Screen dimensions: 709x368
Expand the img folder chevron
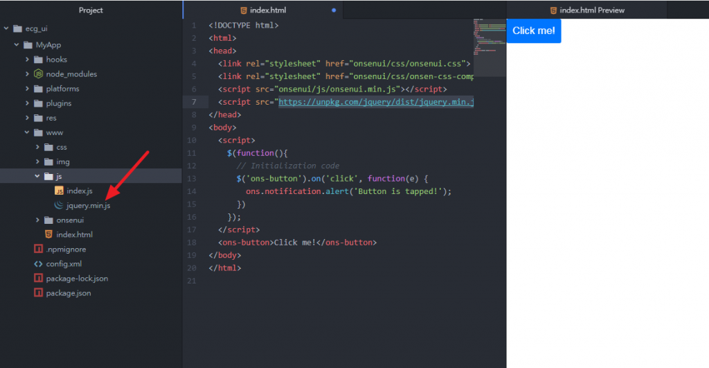37,161
